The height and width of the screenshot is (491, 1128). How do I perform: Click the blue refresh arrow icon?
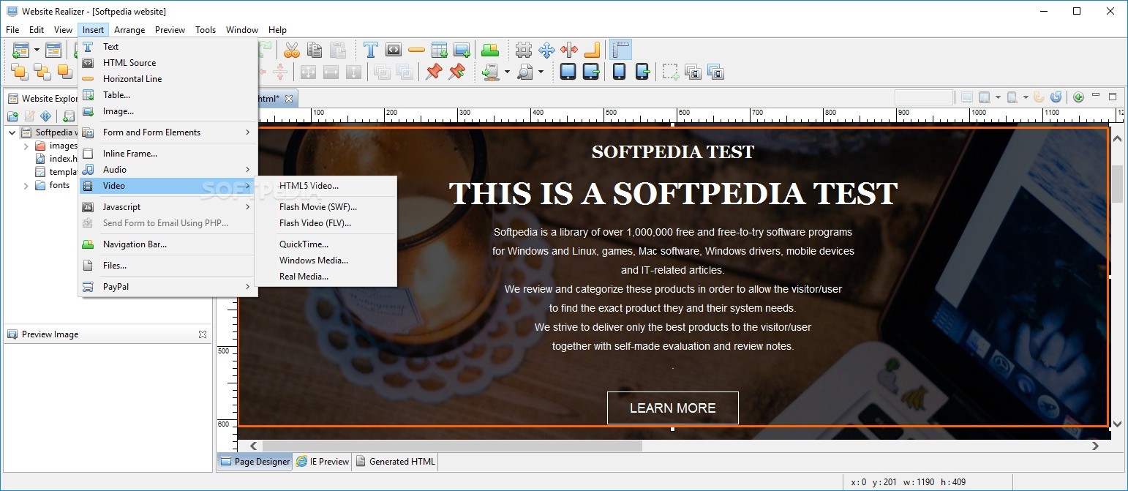pos(1056,97)
